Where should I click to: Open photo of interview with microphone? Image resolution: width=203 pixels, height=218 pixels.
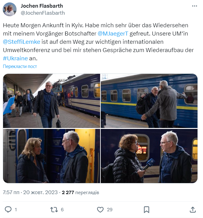pyautogui.click(x=149, y=156)
